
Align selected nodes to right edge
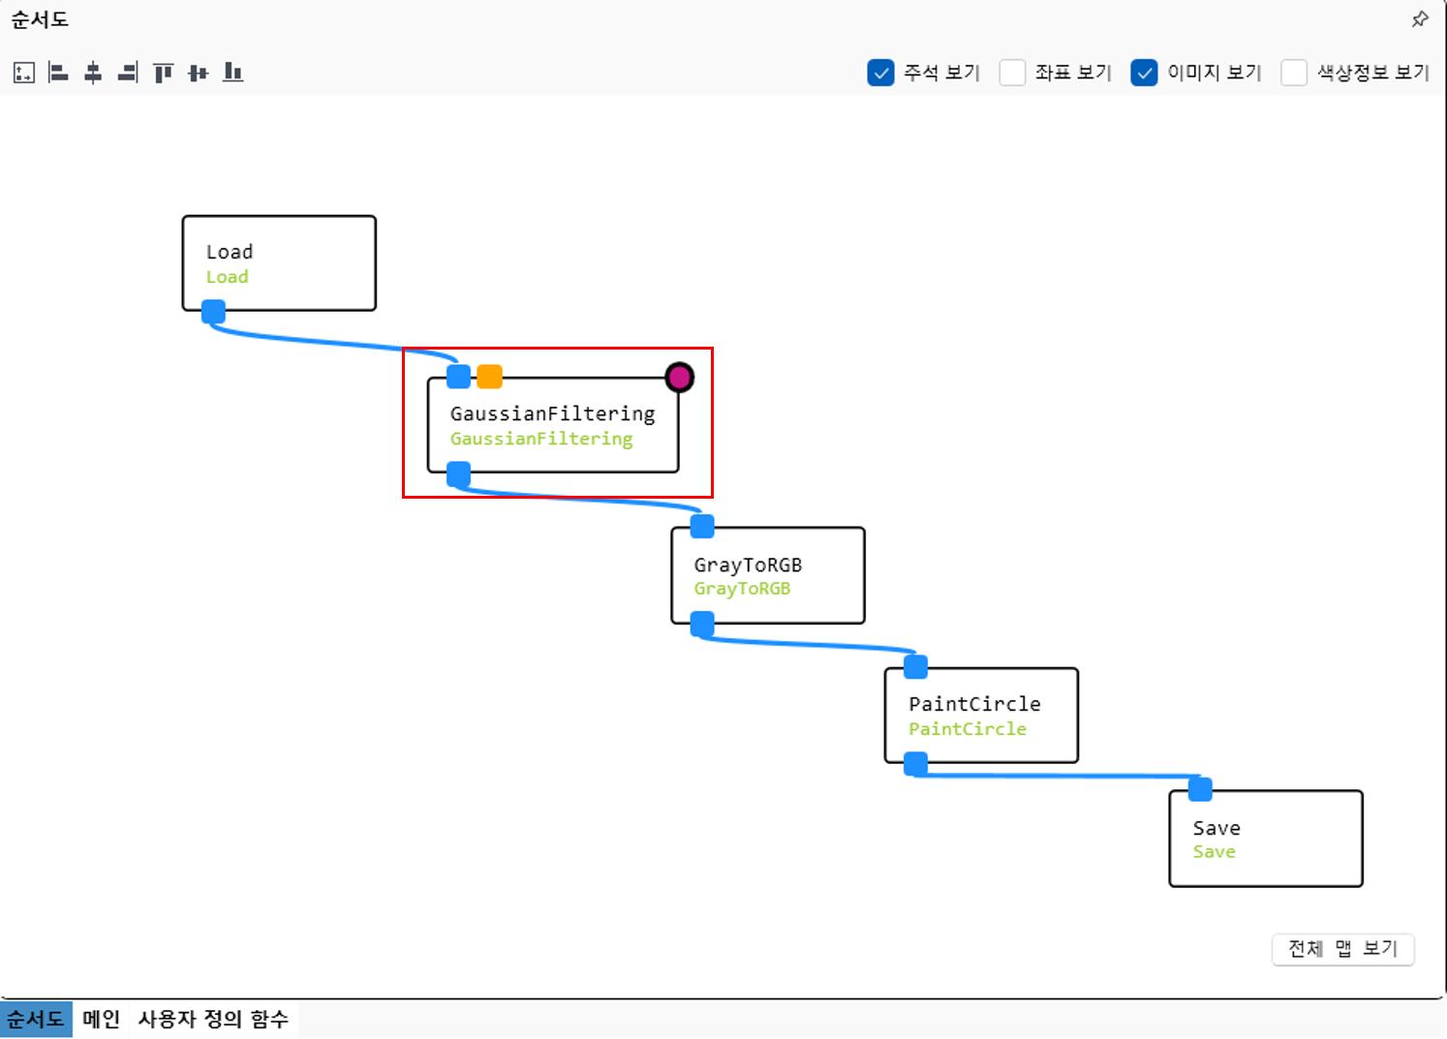(x=128, y=73)
